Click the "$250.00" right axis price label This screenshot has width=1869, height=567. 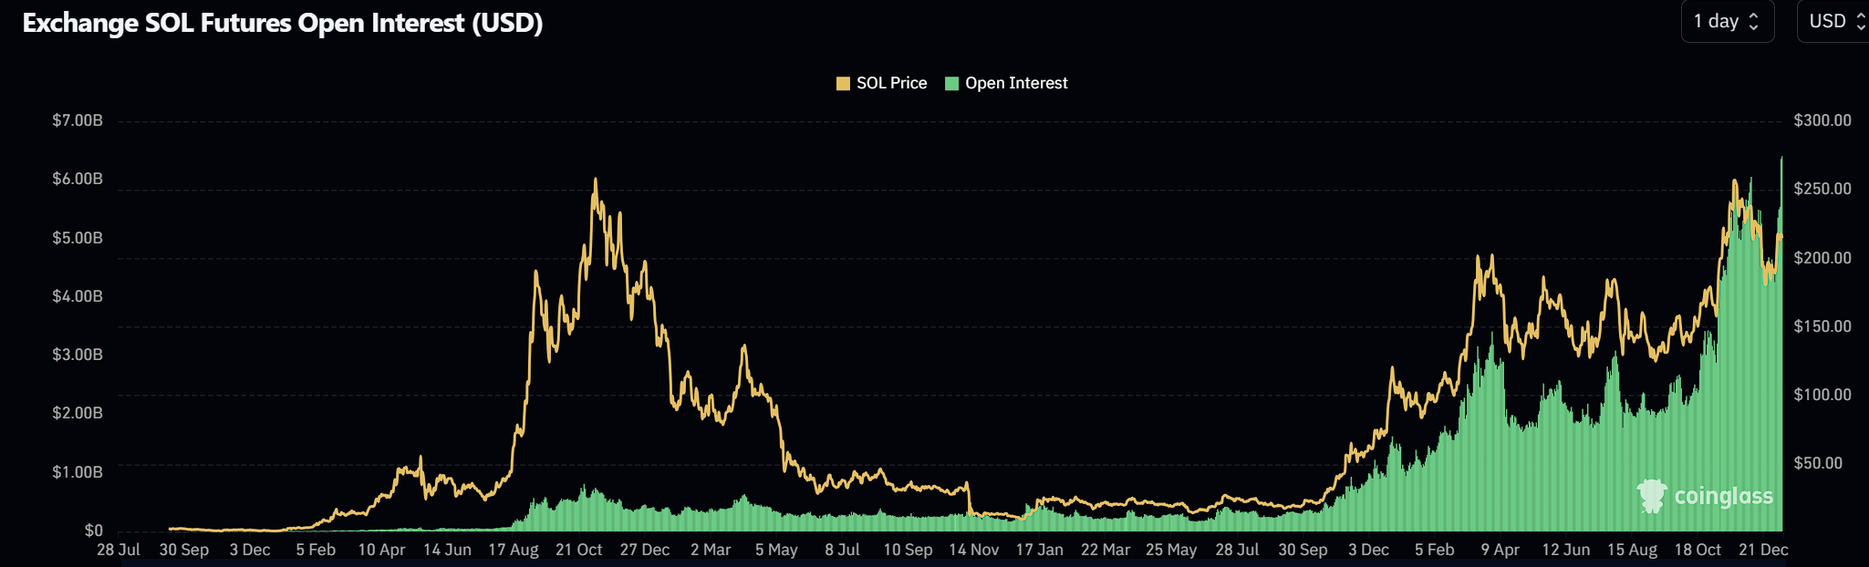pyautogui.click(x=1822, y=189)
